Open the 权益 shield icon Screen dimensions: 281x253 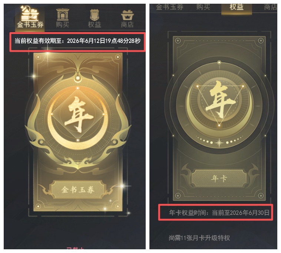[x=95, y=15]
